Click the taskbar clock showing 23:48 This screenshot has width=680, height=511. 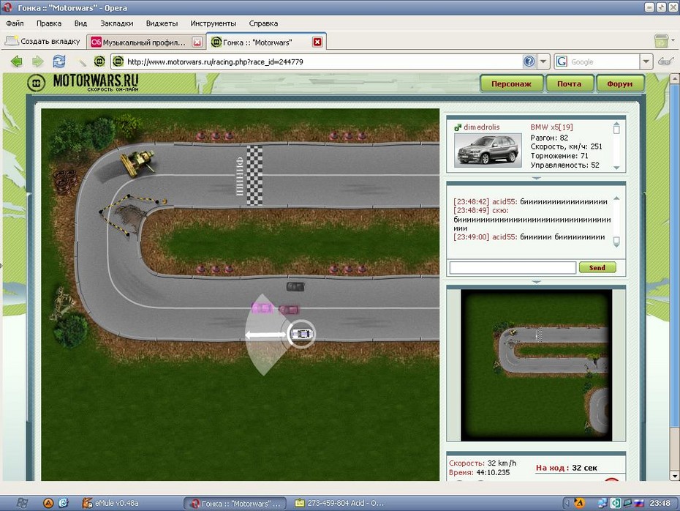660,503
